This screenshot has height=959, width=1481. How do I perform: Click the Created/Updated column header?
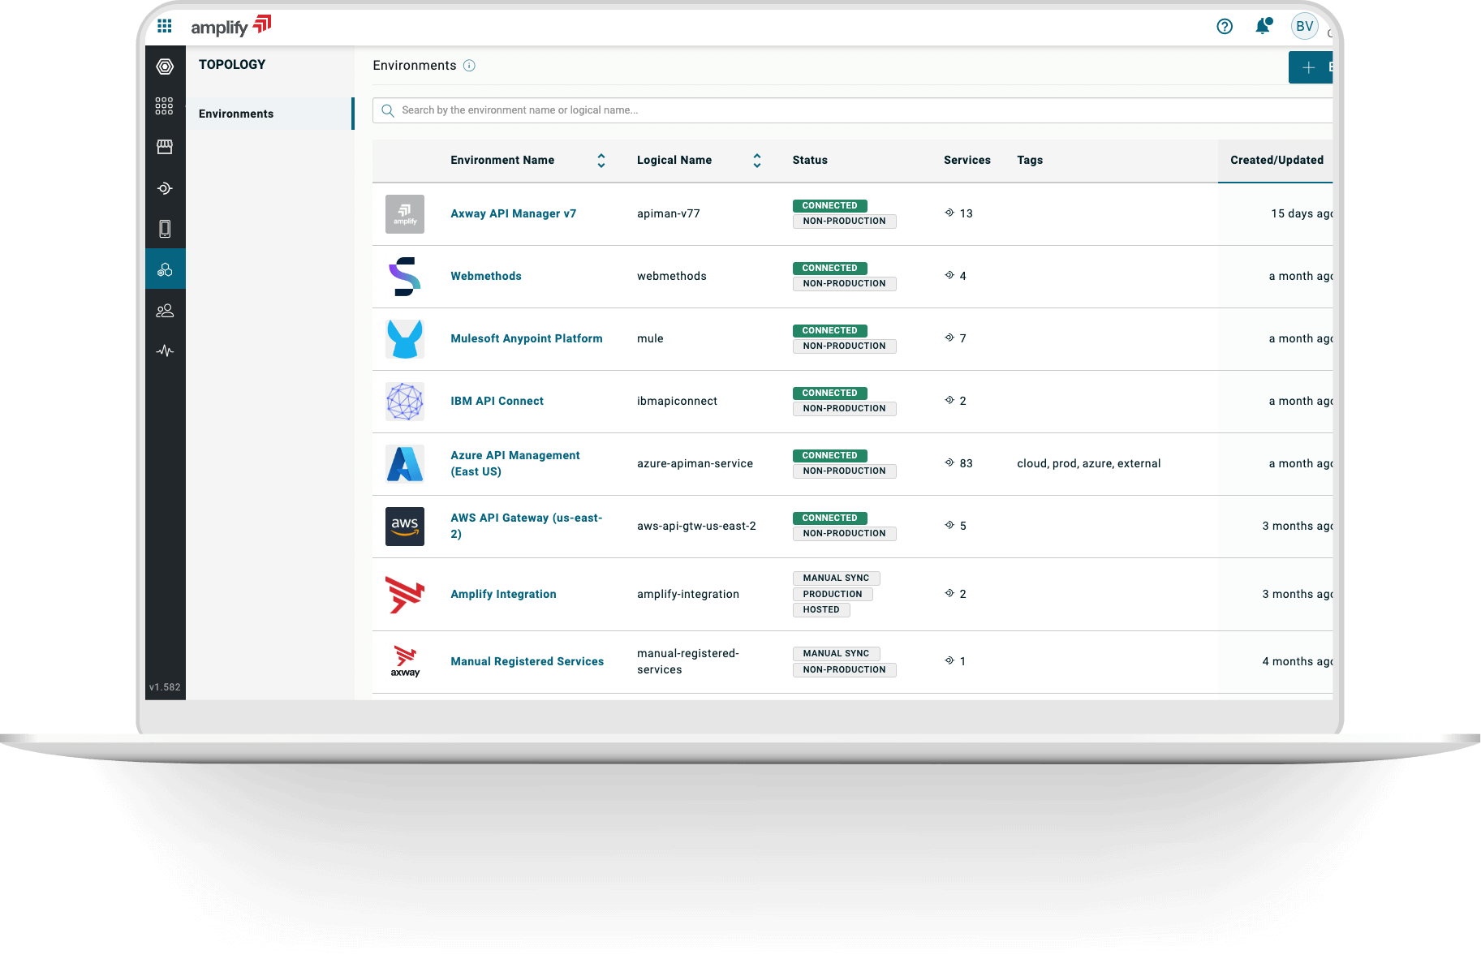click(1276, 161)
